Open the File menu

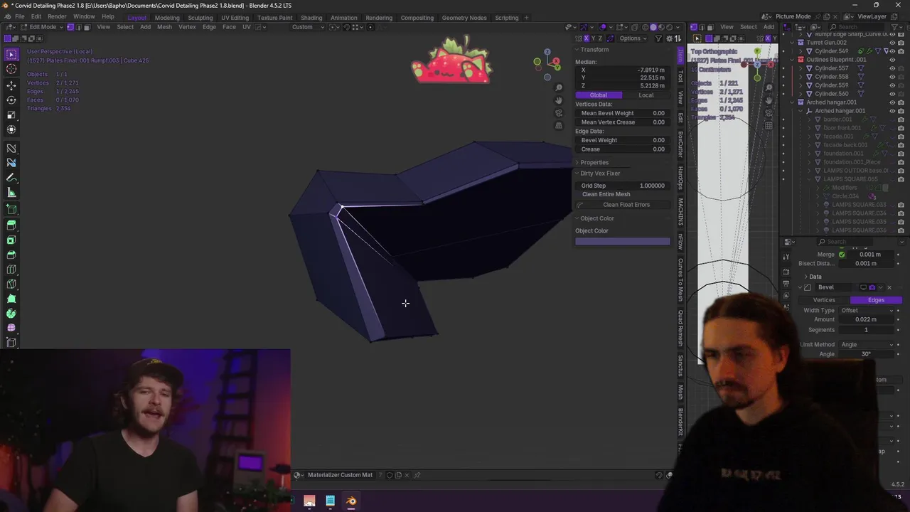tap(19, 17)
